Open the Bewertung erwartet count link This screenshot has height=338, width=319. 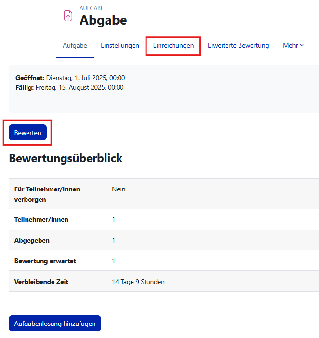[114, 261]
